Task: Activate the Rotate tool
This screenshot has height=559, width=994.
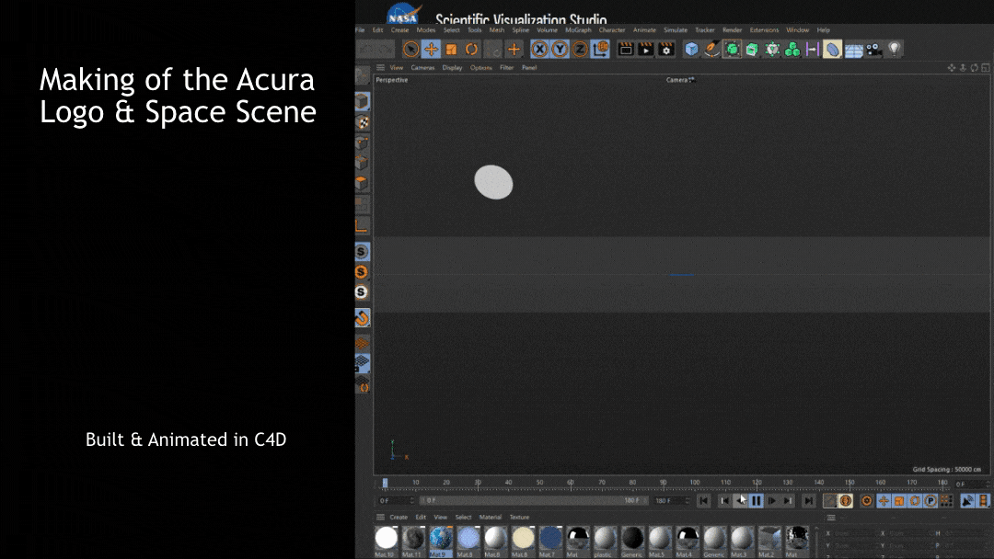Action: (471, 50)
